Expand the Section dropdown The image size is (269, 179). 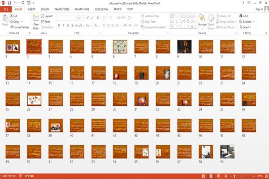[x=48, y=27]
